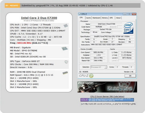
Task: Click the orange ID : 403695 label
Action: point(12,5)
